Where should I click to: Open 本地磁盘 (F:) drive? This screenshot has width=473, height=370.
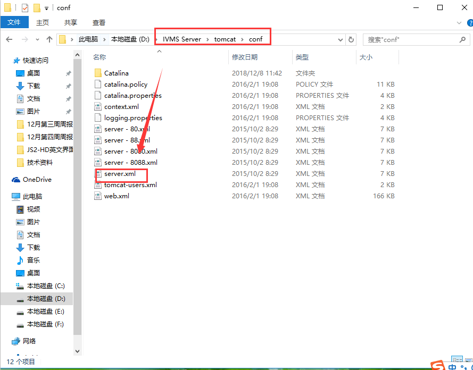tap(46, 324)
